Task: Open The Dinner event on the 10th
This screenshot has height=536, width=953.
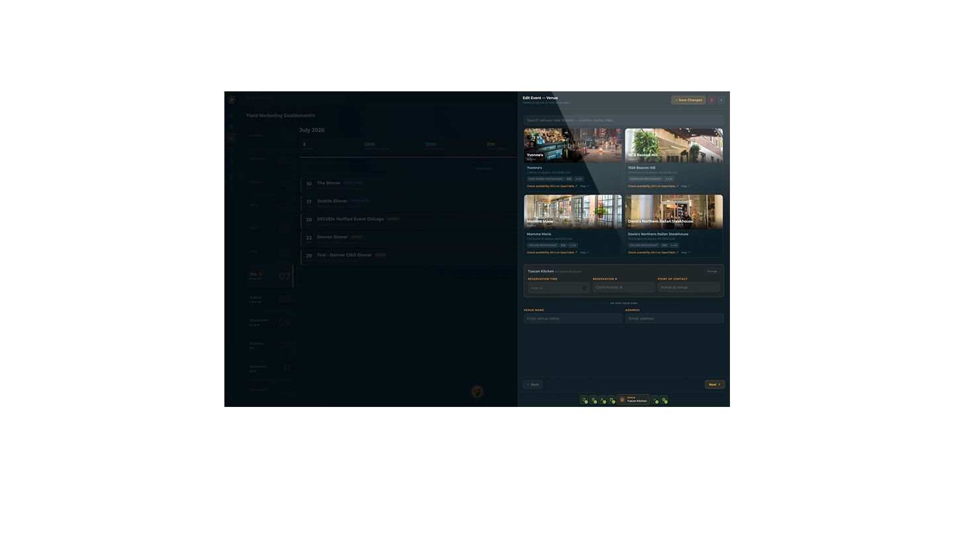Action: pos(408,184)
